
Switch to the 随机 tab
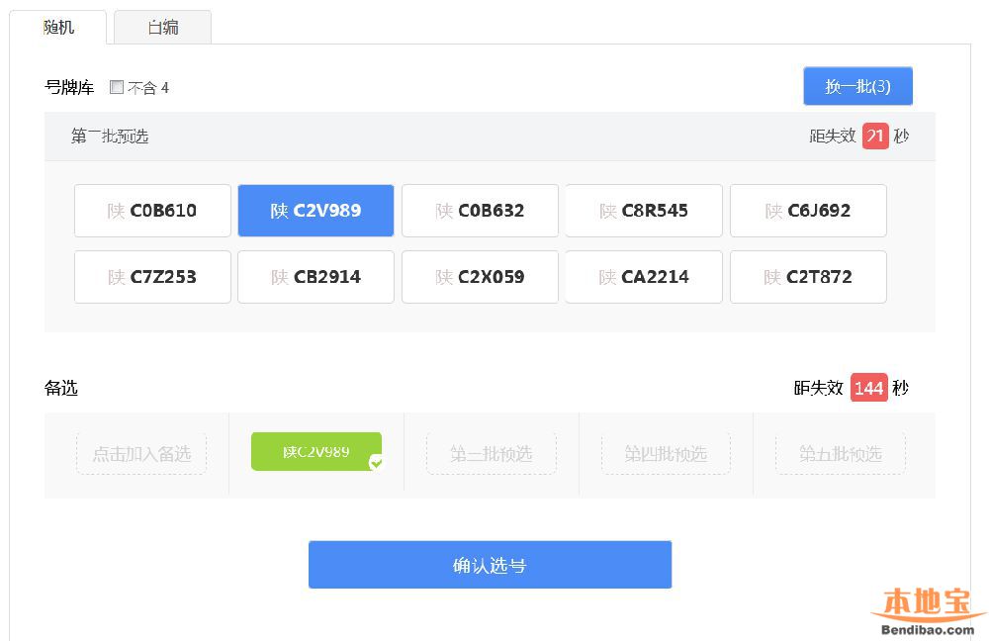(x=58, y=28)
